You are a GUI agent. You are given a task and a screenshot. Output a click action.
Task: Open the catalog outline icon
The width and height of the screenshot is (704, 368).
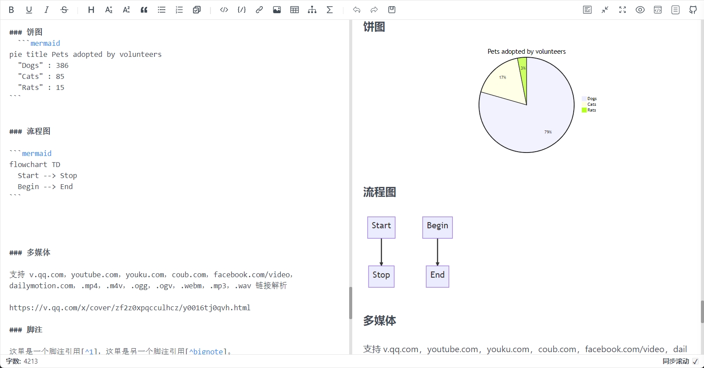(675, 10)
